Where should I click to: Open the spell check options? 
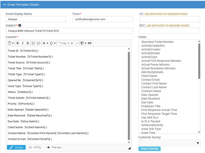click(83, 43)
